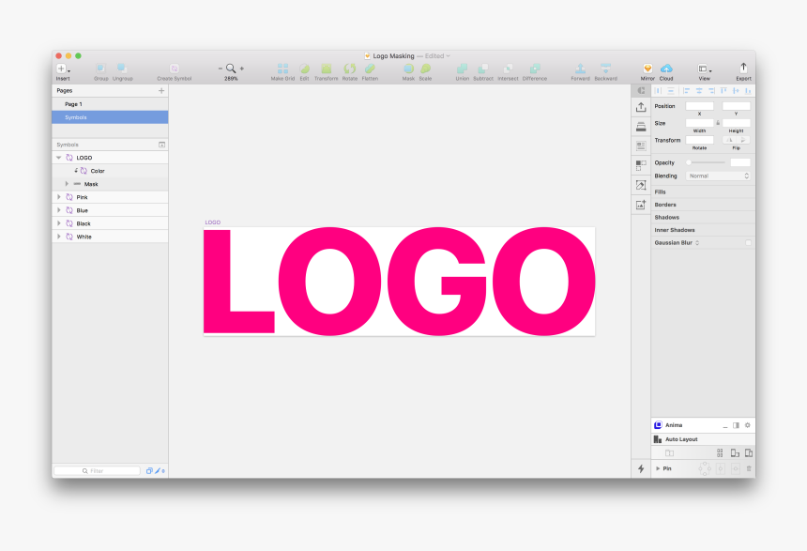
Task: Toggle the Blending dropdown off Normal
Action: pyautogui.click(x=719, y=176)
